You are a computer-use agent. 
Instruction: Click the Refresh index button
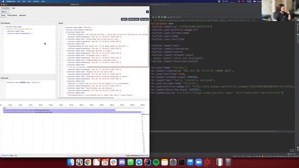pos(134,19)
